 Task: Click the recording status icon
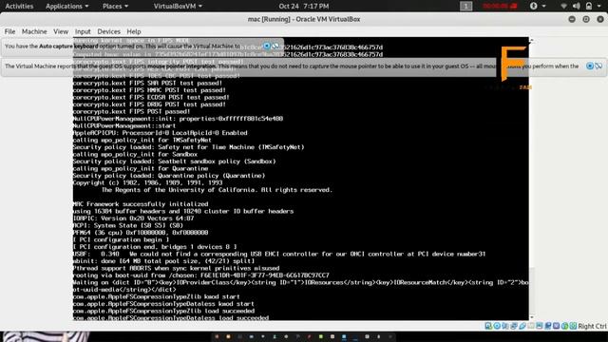(548, 326)
